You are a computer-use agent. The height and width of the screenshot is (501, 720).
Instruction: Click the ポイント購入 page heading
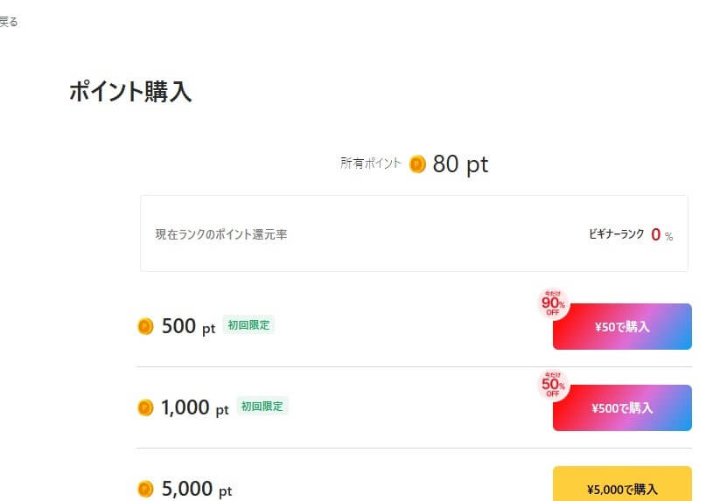[130, 93]
